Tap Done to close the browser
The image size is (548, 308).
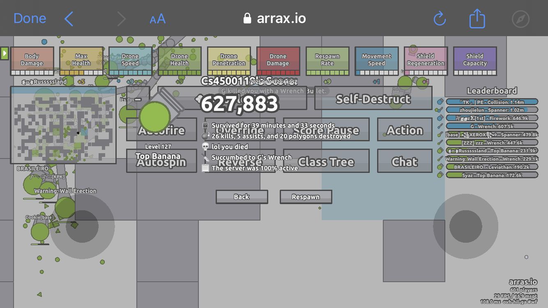(x=30, y=18)
